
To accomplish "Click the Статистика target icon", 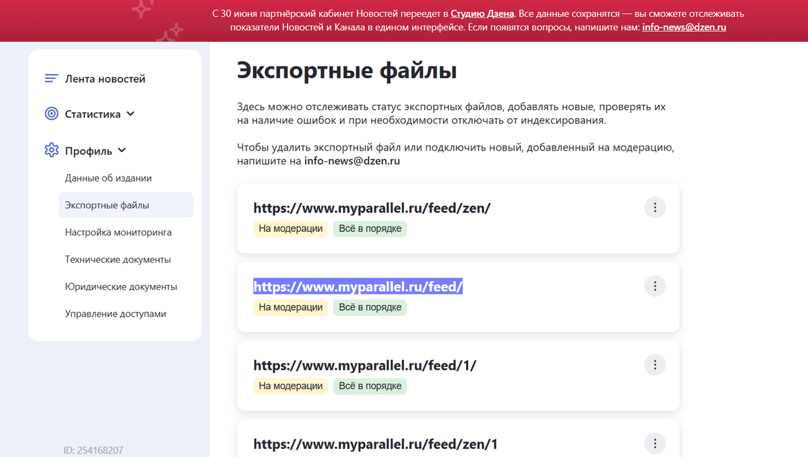I will (51, 114).
